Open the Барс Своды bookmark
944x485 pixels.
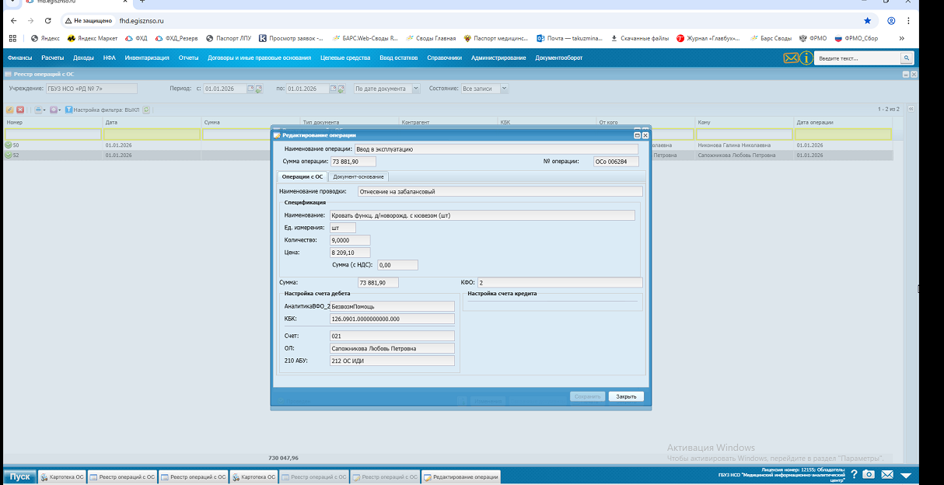(x=771, y=37)
